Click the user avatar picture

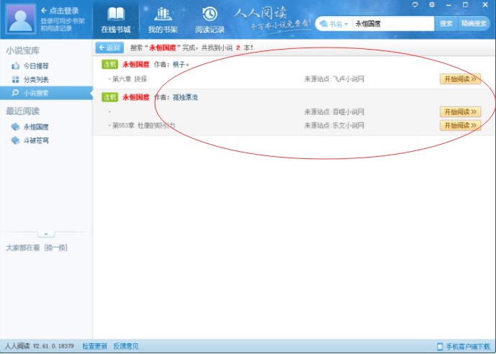click(x=21, y=19)
